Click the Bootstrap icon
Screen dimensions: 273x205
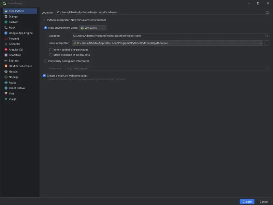pyautogui.click(x=6, y=55)
